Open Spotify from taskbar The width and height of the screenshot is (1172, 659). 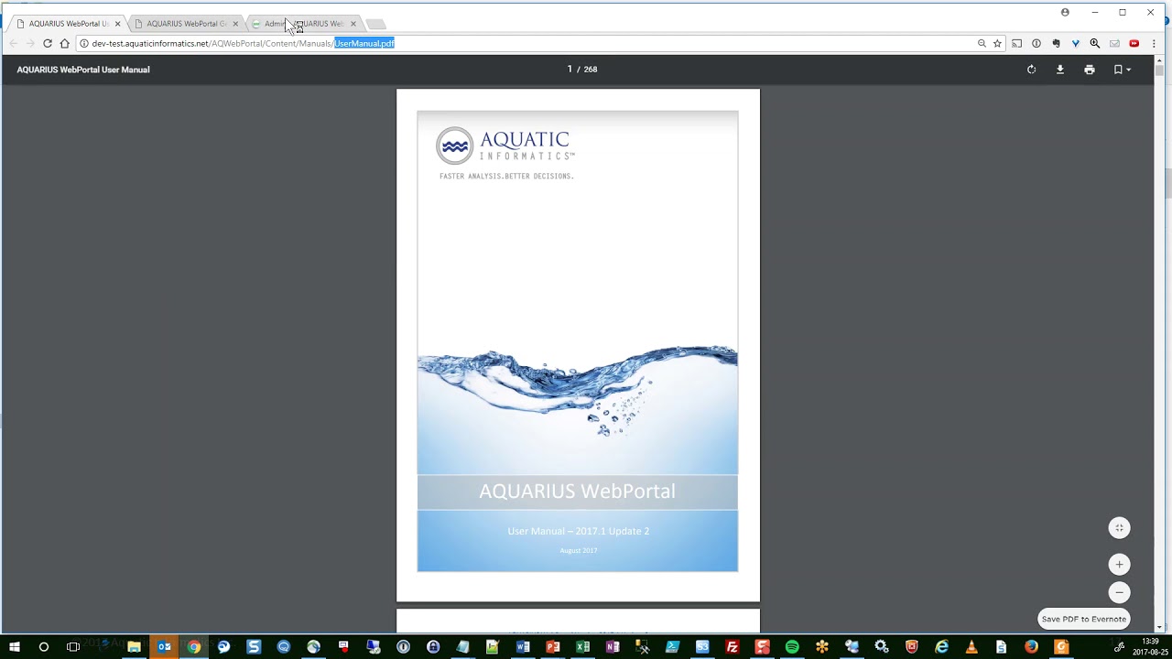point(792,647)
